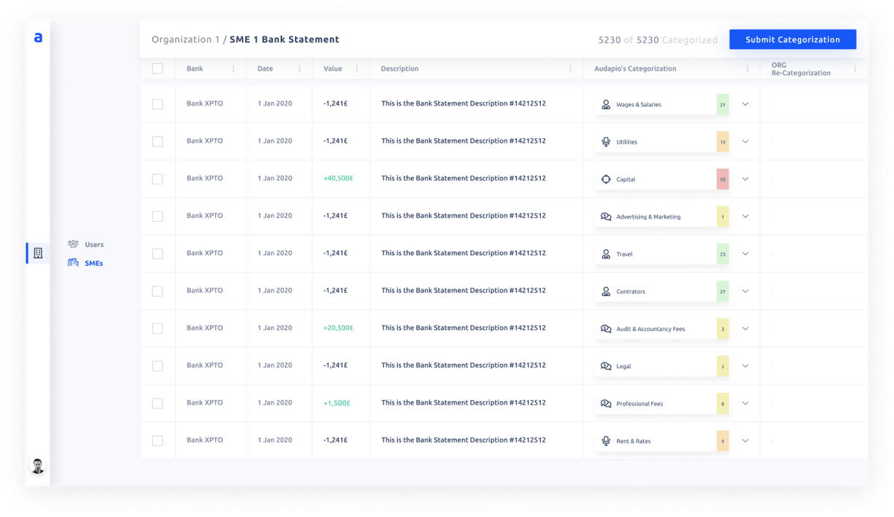894x517 pixels.
Task: Click the shield icon on Capital category
Action: point(606,179)
